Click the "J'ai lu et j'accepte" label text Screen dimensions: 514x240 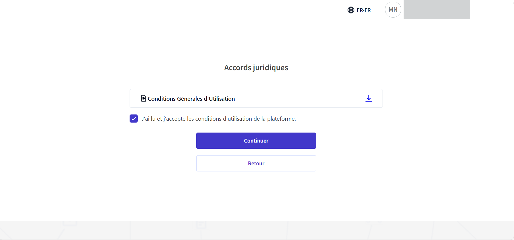coord(218,119)
